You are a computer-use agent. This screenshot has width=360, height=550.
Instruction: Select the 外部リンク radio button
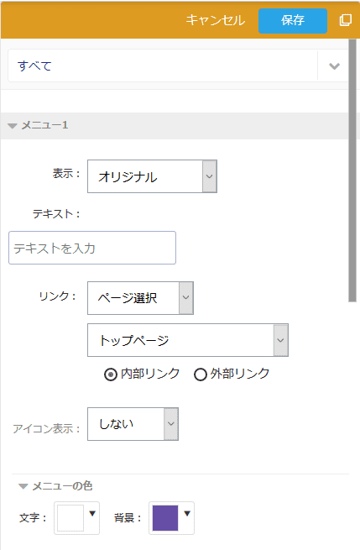click(201, 375)
